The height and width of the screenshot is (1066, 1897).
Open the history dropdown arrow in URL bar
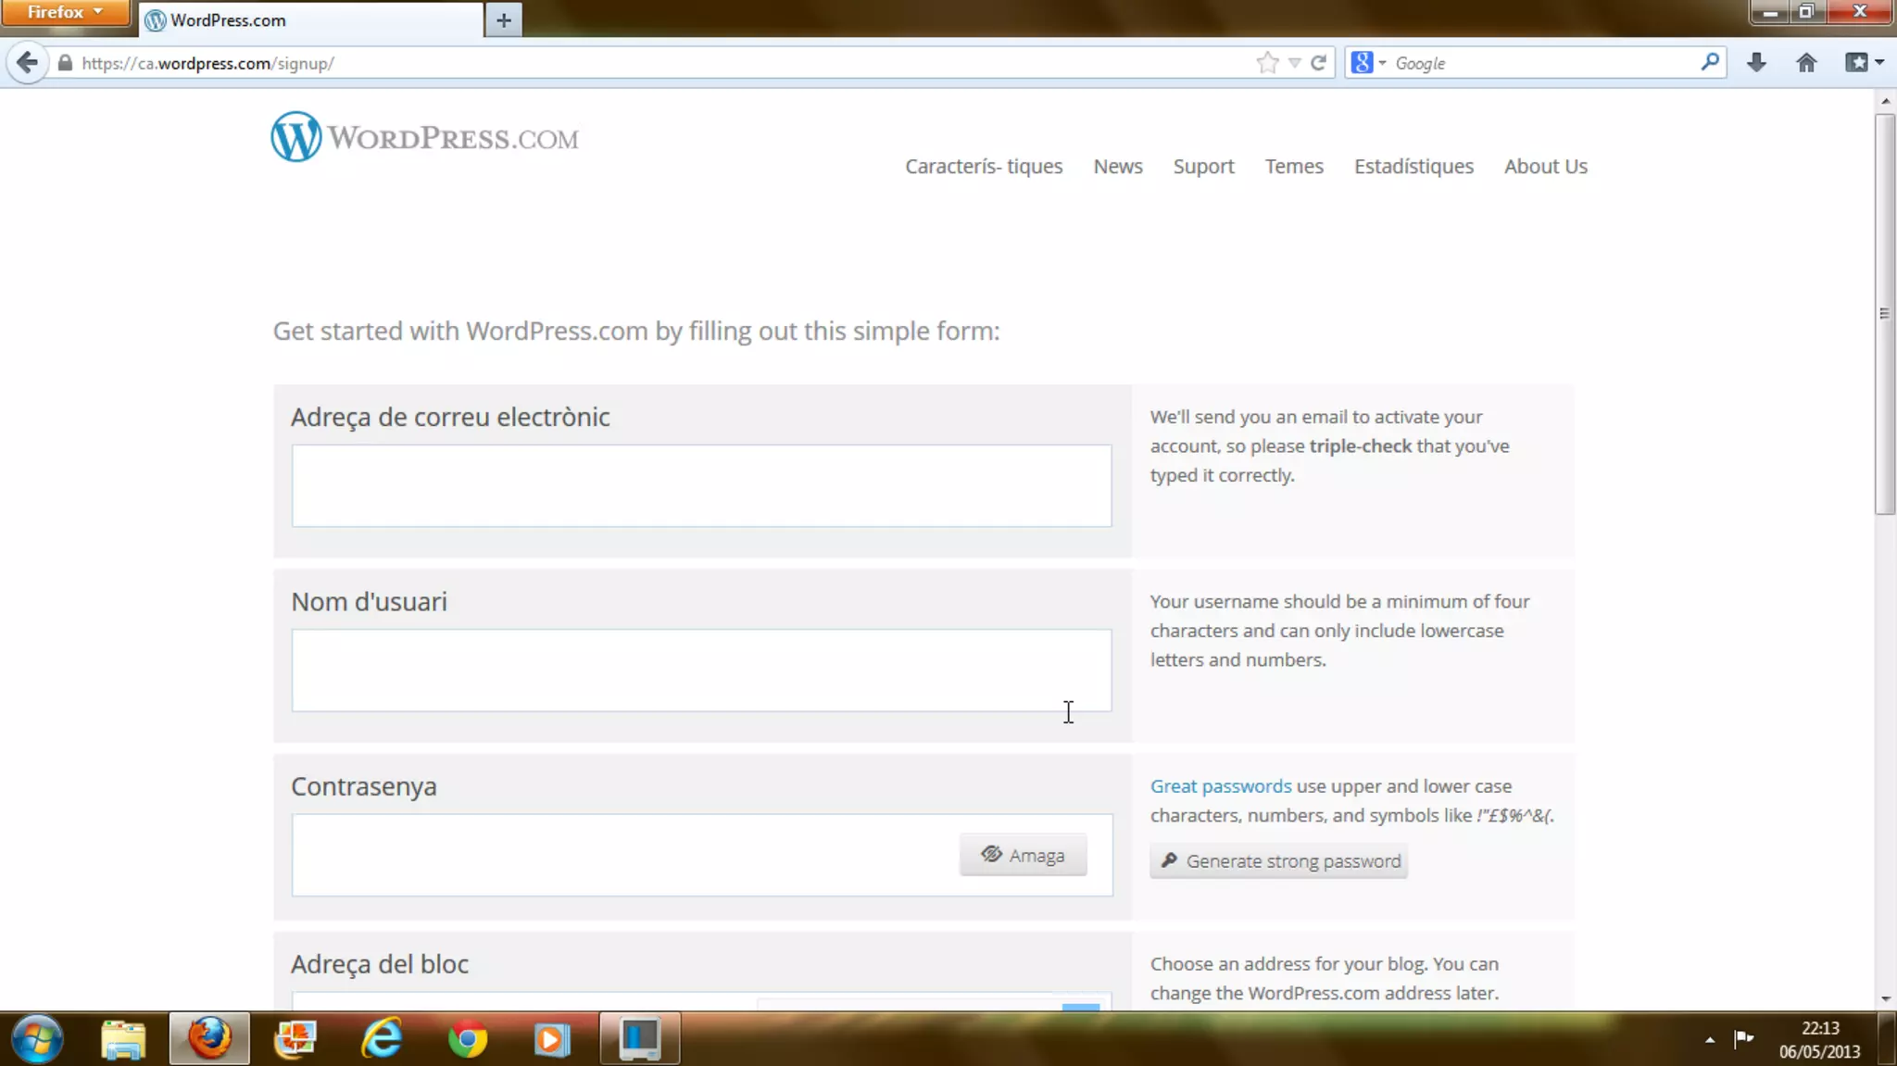[x=1294, y=63]
